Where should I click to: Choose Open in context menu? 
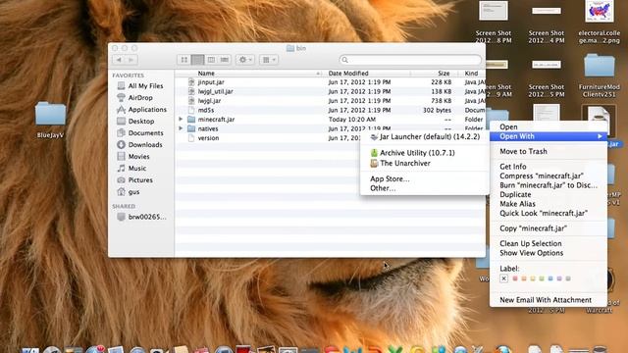coord(549,126)
